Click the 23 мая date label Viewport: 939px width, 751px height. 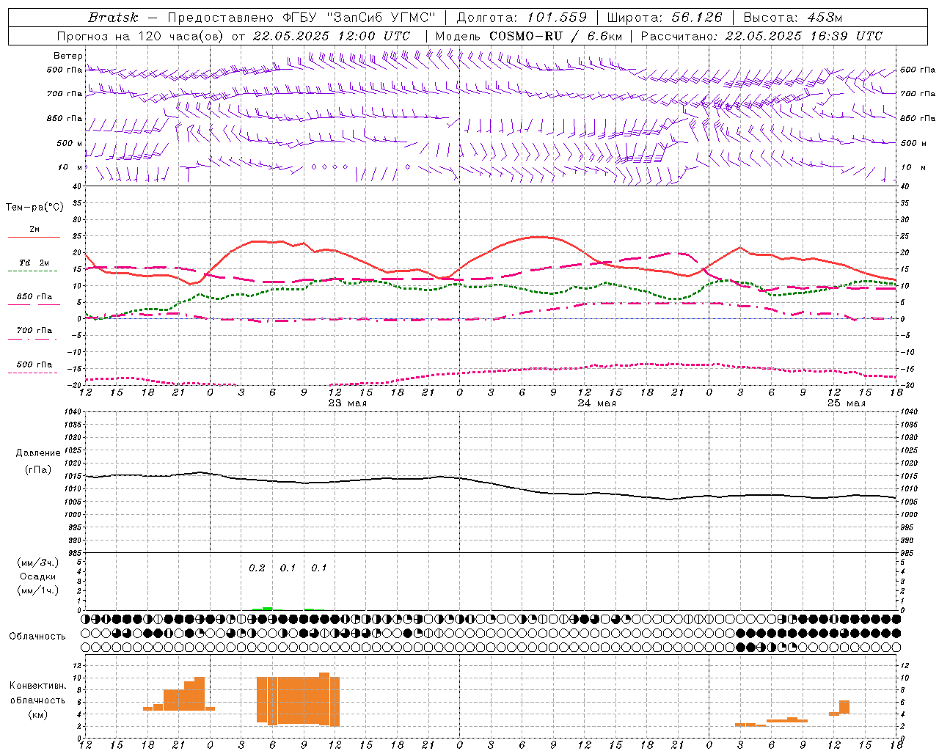pyautogui.click(x=347, y=403)
